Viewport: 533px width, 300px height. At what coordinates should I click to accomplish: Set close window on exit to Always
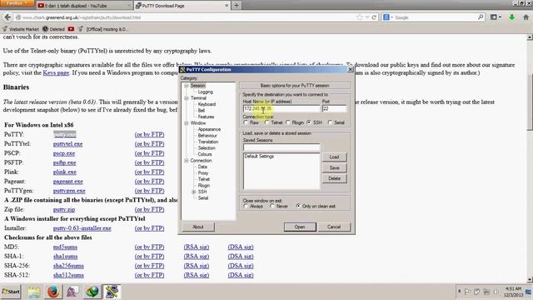click(x=246, y=206)
